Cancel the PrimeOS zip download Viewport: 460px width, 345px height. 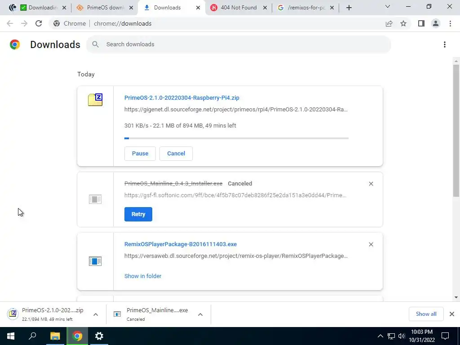click(x=176, y=154)
